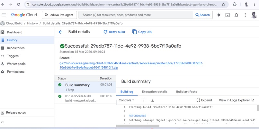The height and width of the screenshot is (129, 259).
Task: Click Repositories sidebar icon
Action: click(x=3, y=48)
